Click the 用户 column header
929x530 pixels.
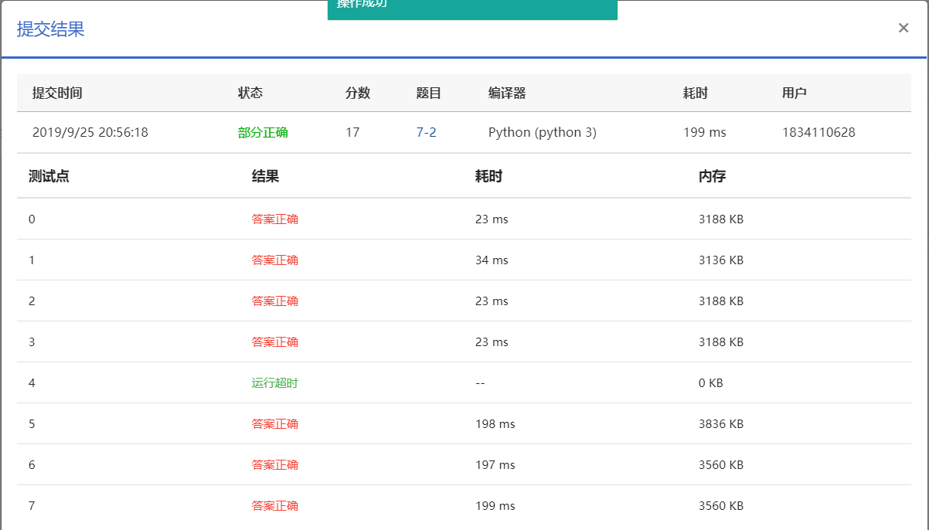click(795, 93)
